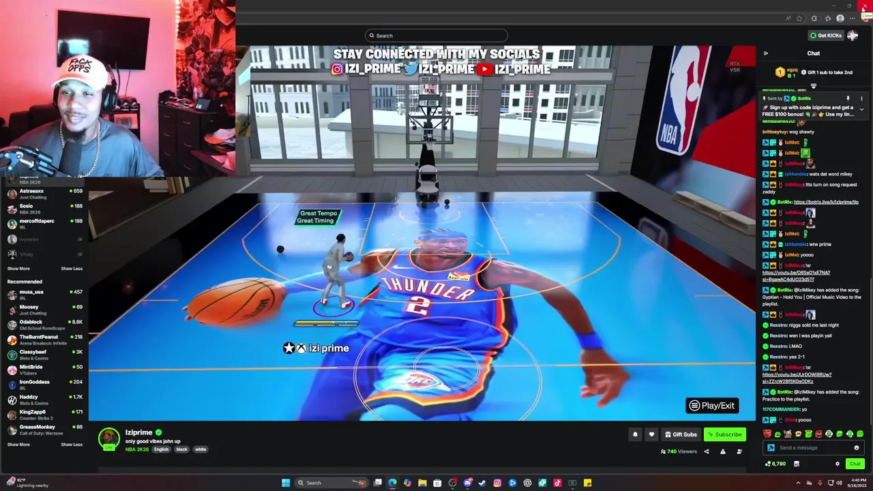Collapse the chat panel with the header icon

point(765,53)
